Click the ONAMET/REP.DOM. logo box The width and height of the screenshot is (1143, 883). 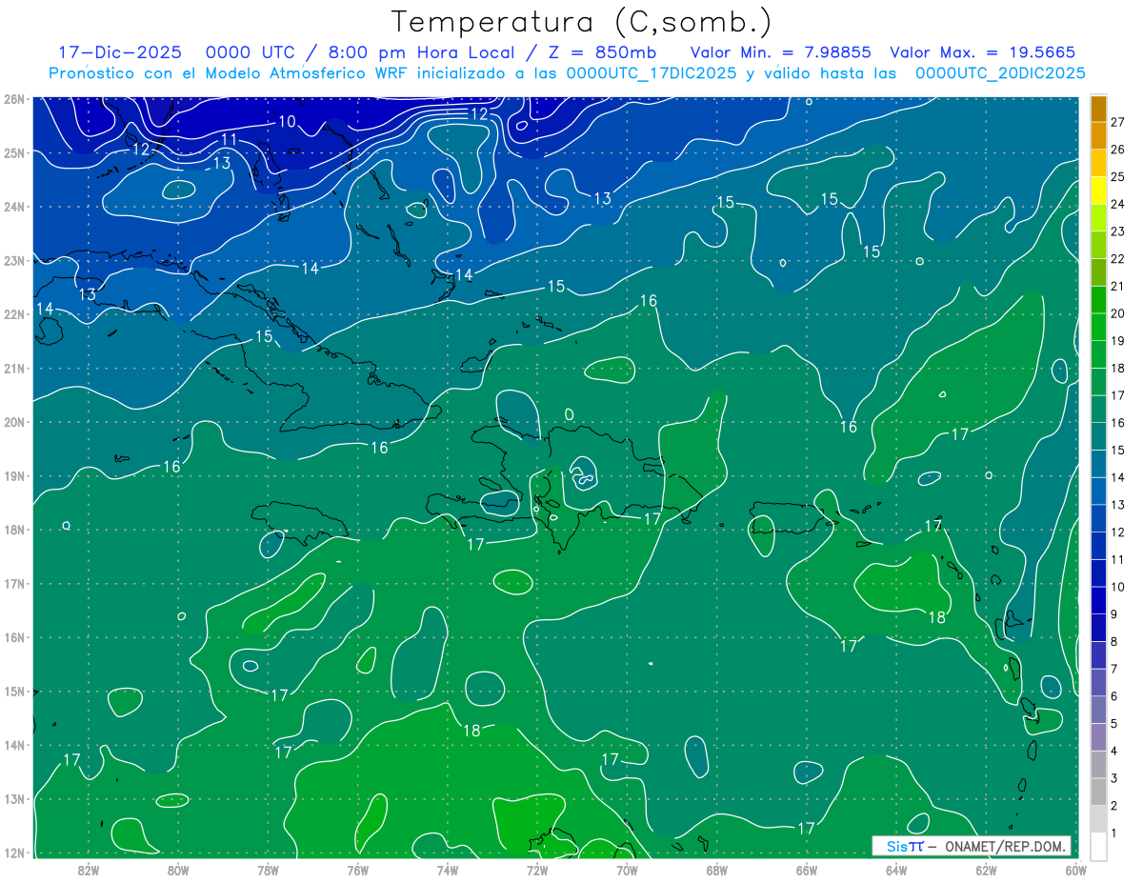pyautogui.click(x=971, y=846)
